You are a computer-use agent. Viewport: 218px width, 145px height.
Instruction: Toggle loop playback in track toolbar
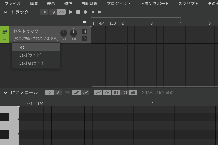coord(53,12)
